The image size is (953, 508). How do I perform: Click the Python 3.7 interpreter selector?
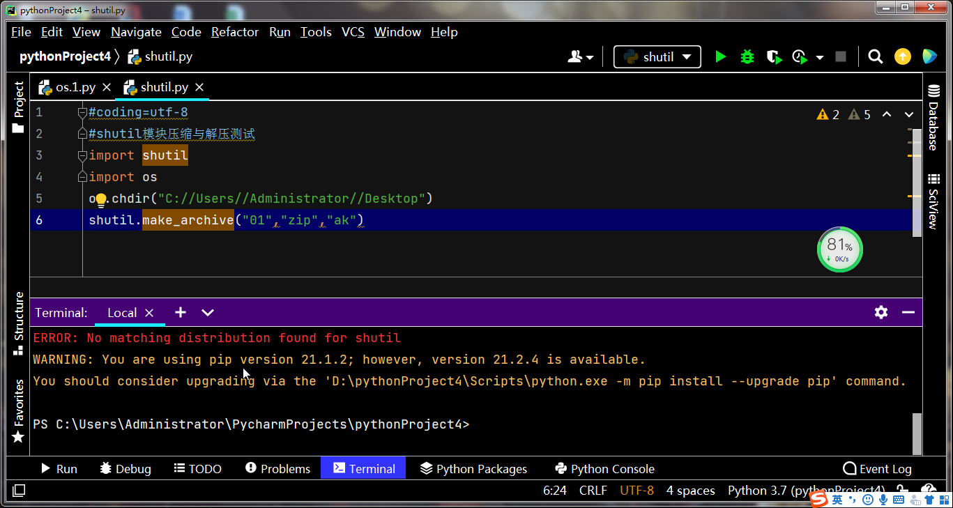click(x=806, y=491)
